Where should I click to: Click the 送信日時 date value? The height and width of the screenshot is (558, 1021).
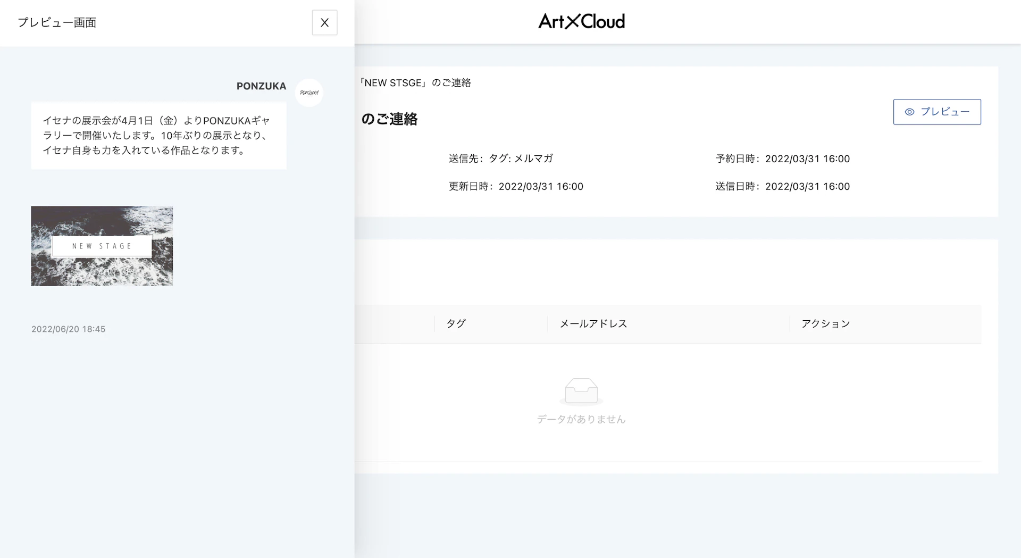807,186
